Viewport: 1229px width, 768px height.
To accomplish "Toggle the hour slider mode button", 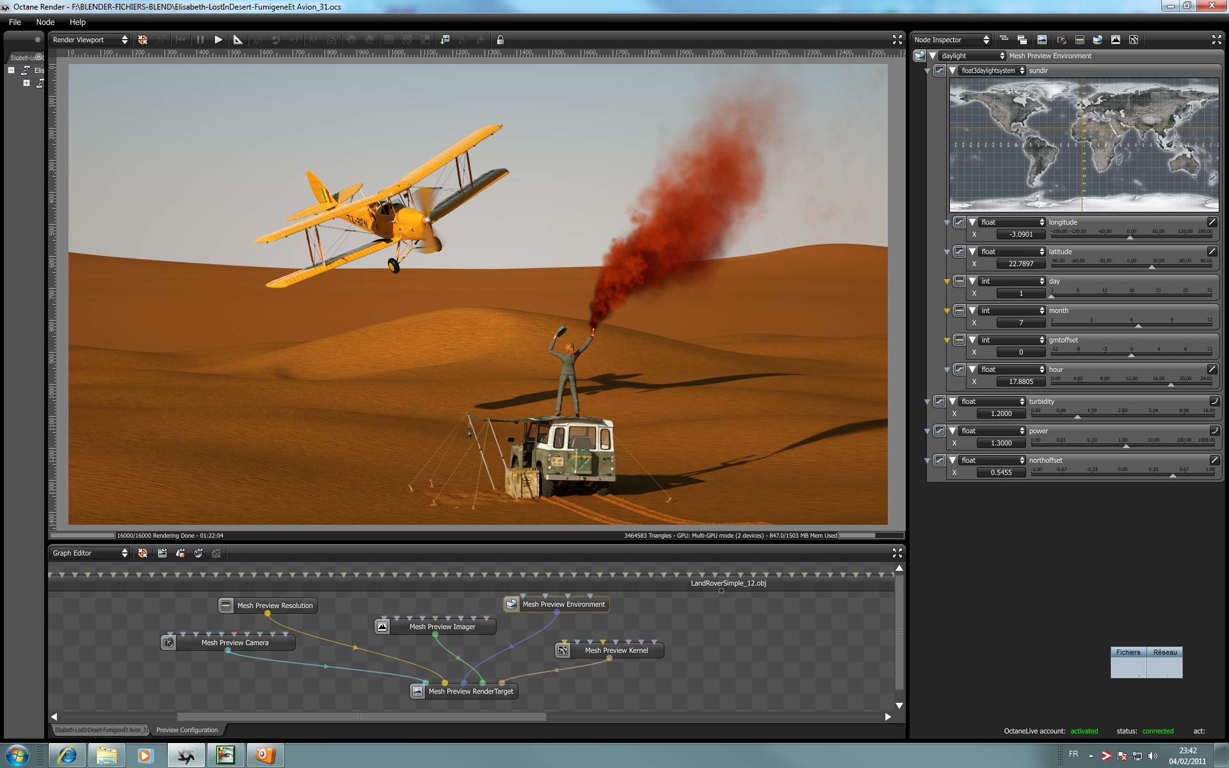I will [1212, 369].
